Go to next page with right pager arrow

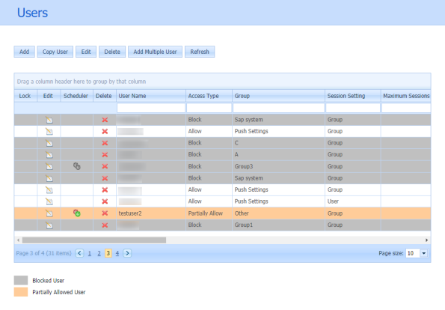tap(127, 253)
